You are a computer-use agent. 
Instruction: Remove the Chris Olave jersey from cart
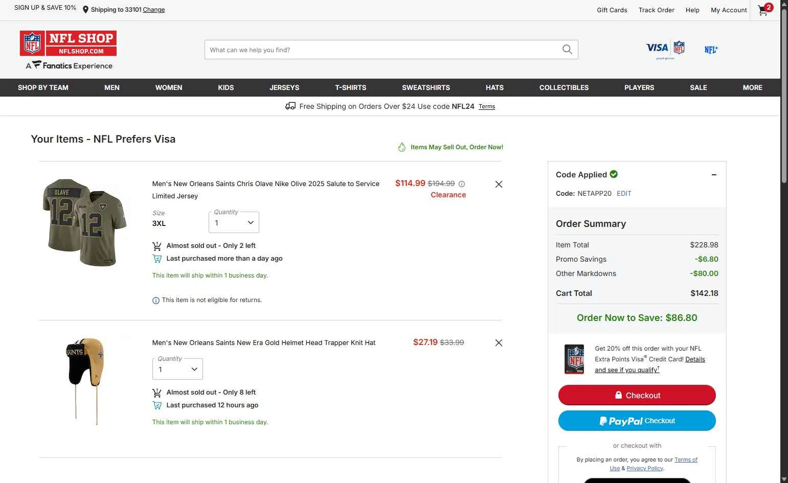point(499,184)
